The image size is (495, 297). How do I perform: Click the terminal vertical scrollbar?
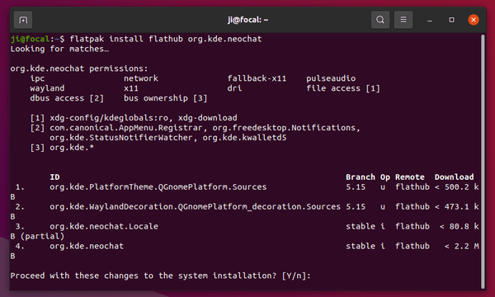pyautogui.click(x=483, y=161)
